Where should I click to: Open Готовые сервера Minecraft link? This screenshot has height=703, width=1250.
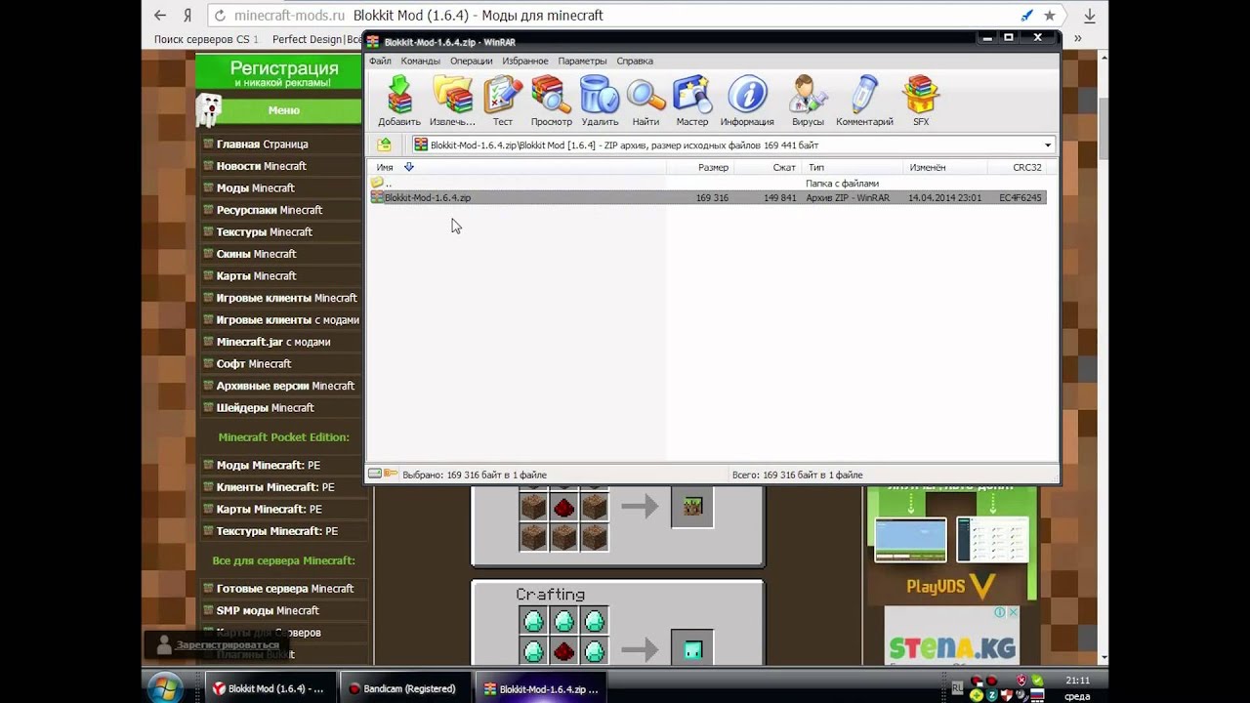click(284, 588)
